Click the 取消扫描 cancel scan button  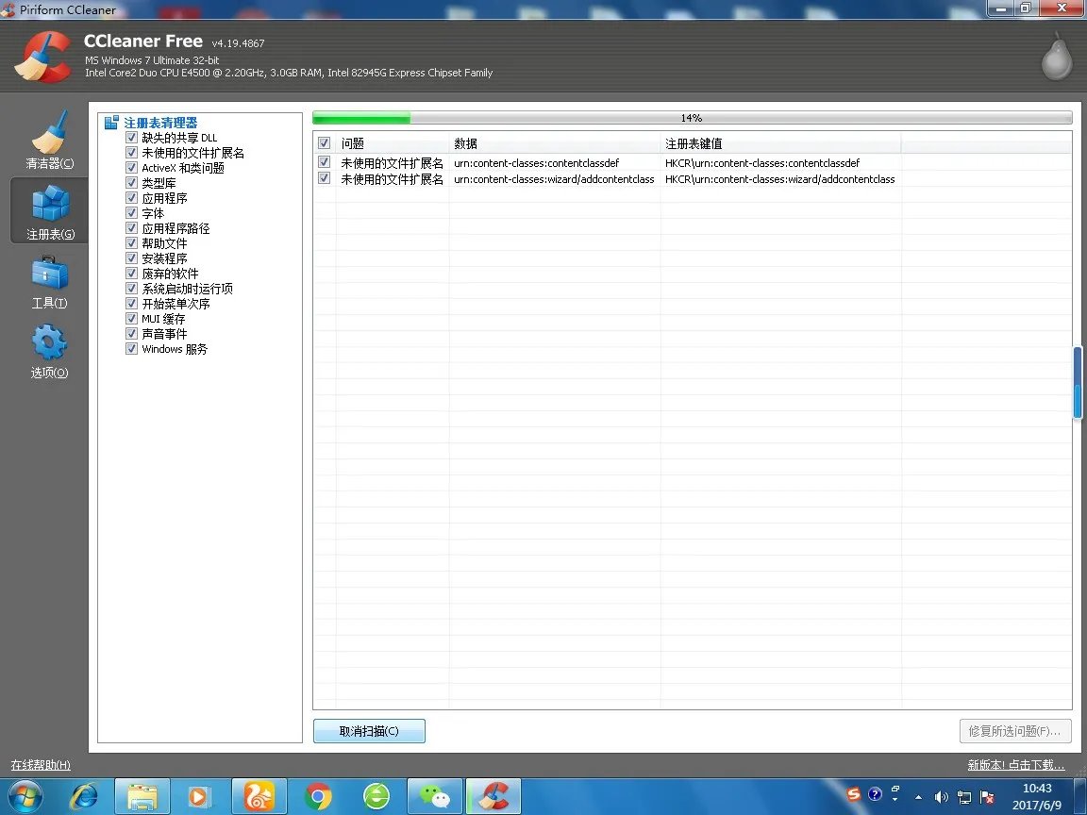click(369, 731)
